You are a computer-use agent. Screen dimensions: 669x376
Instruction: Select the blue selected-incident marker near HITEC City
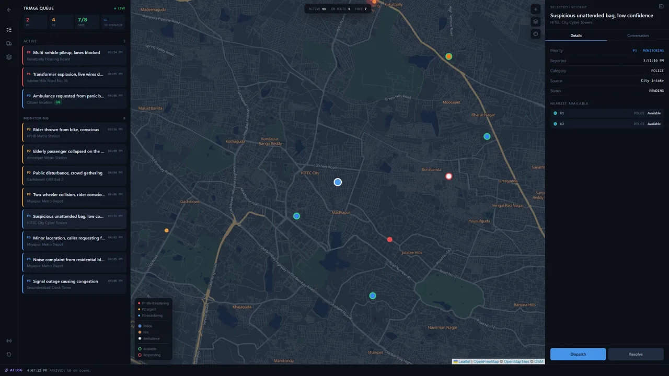(338, 182)
